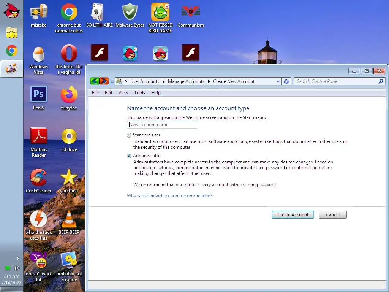Open the Opera browser desktop icon
The image size is (389, 292).
click(69, 60)
